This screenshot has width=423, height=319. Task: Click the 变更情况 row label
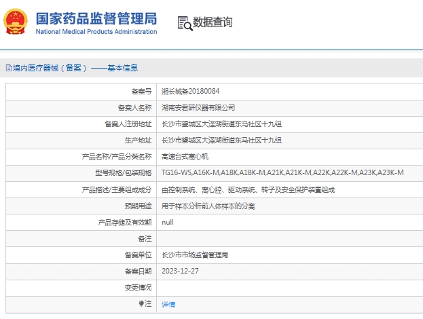pos(138,288)
